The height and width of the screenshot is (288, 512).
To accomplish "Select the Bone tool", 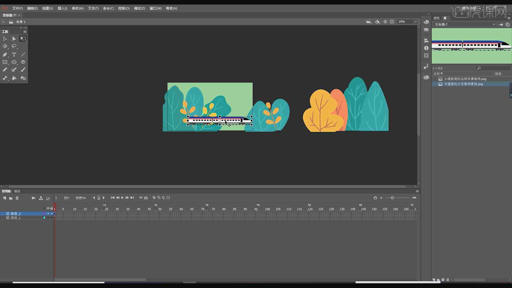I will [x=5, y=78].
